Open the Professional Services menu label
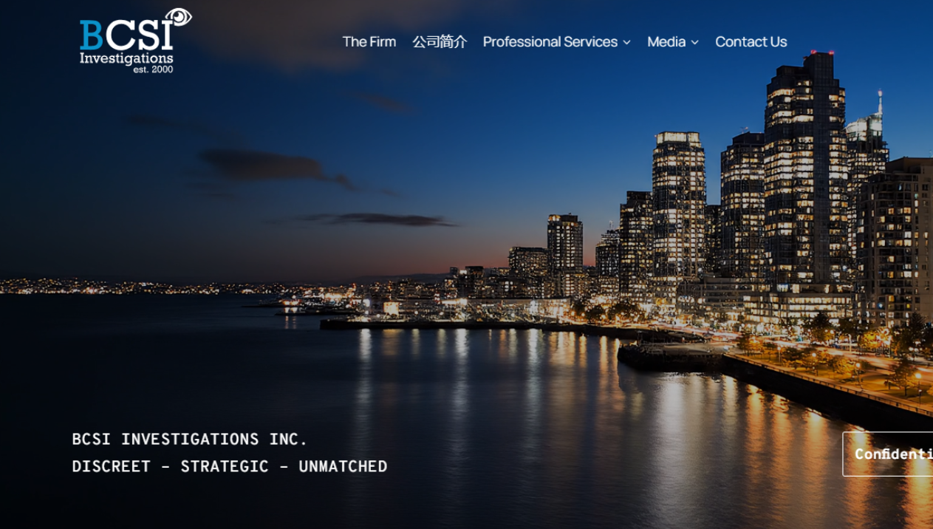This screenshot has width=933, height=529. [550, 42]
